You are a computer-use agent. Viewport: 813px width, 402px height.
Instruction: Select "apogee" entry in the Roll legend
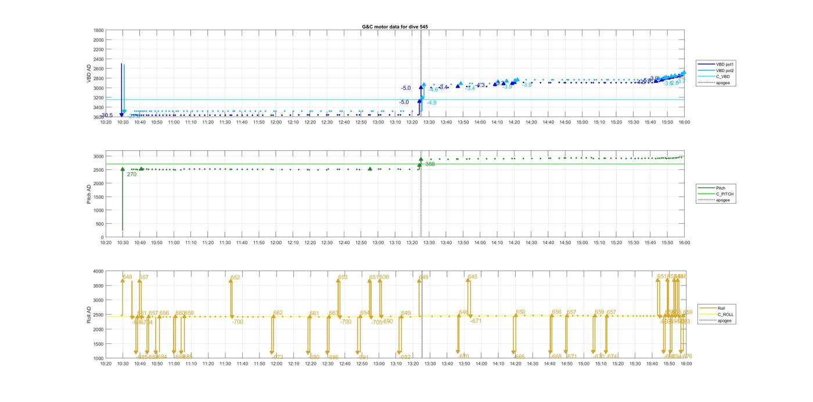click(x=725, y=321)
